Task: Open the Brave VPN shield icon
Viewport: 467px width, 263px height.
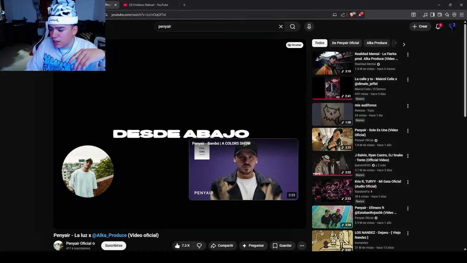Action: (454, 15)
